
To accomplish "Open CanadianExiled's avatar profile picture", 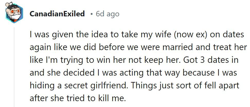I will [14, 13].
